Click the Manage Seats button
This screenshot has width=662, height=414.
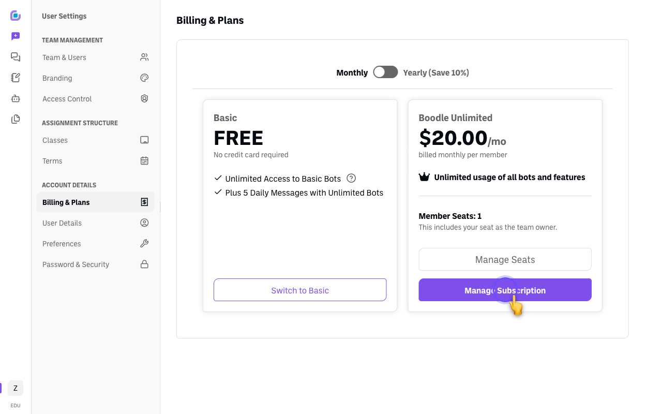pos(505,259)
